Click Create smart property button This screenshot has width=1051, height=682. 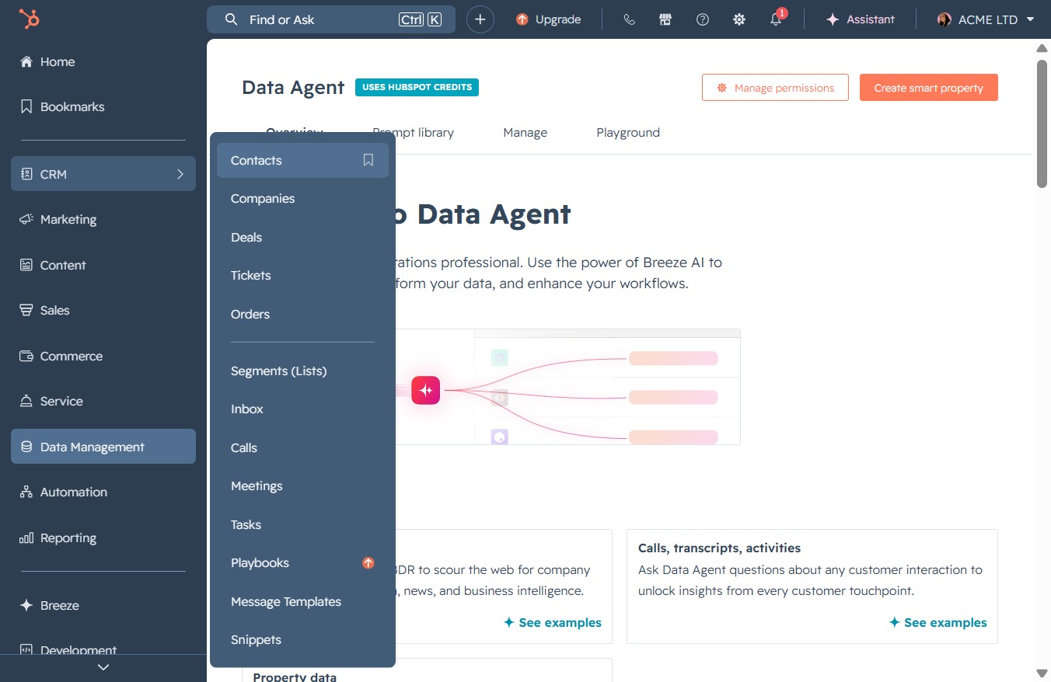point(928,88)
